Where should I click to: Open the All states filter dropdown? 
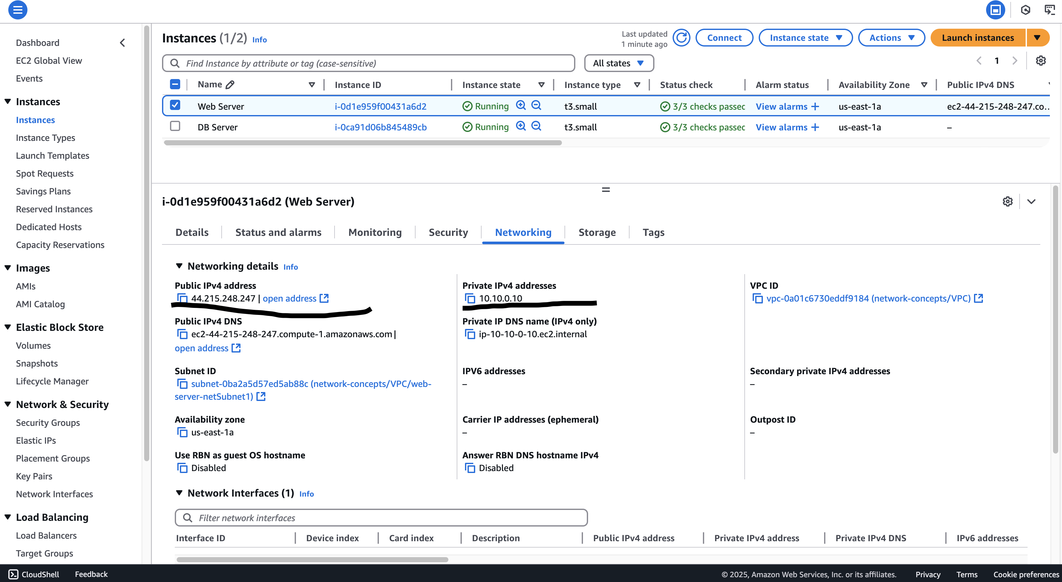pyautogui.click(x=619, y=63)
